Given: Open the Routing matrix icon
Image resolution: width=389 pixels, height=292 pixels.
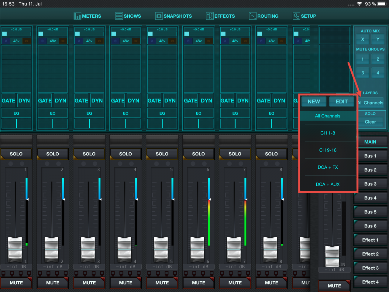Looking at the screenshot, I should (252, 16).
